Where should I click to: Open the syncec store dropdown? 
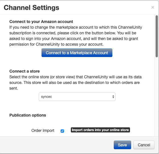77,97
